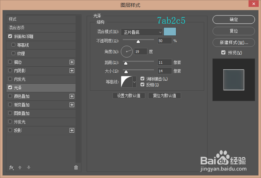The image size is (261, 178).
Task: Toggle the 消除锯齿 checkbox
Action: (x=142, y=78)
